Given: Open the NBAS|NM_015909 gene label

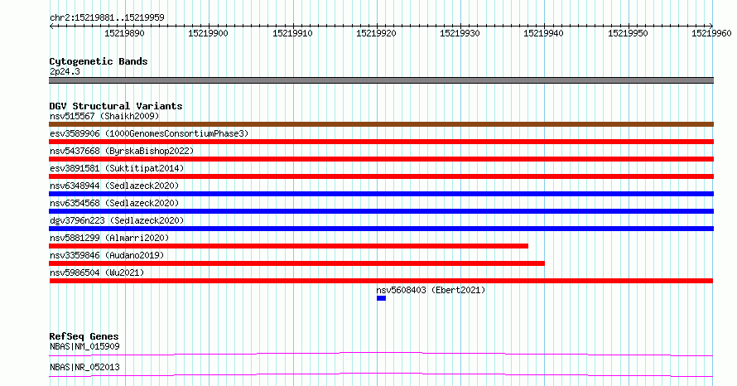Looking at the screenshot, I should (x=84, y=346).
